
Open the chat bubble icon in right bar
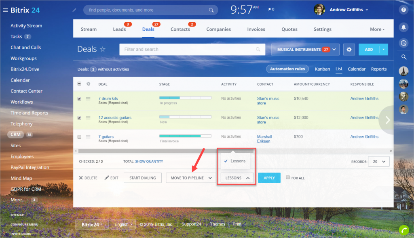pyautogui.click(x=403, y=43)
